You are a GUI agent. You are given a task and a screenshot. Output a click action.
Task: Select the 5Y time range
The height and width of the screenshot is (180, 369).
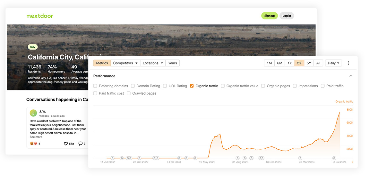coord(309,63)
